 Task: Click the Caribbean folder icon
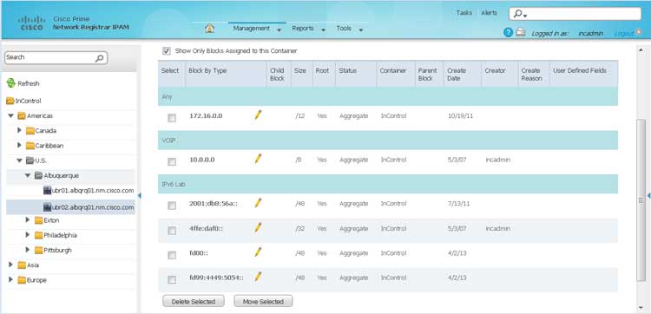[30, 146]
